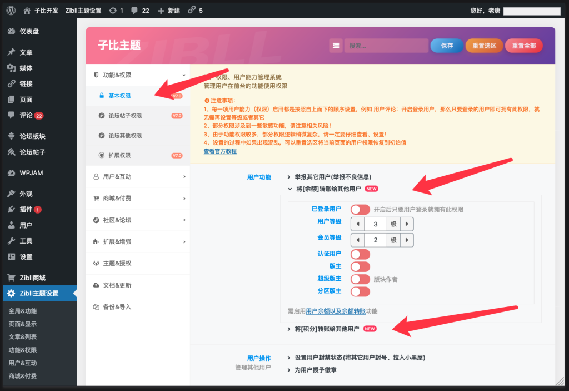Toggle the 已登录用户 switch
Screen dimensions: 569x391
[x=360, y=209]
